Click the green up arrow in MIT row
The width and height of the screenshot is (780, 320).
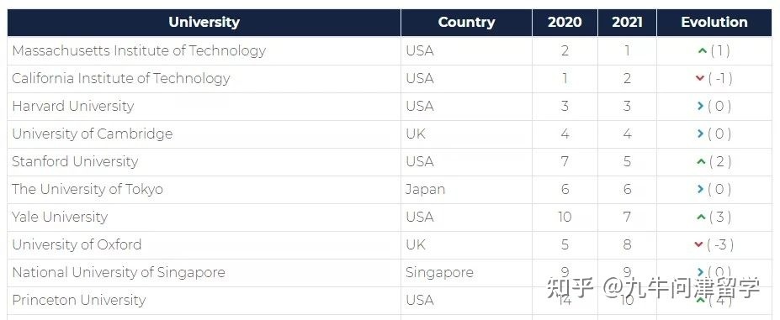tap(702, 50)
